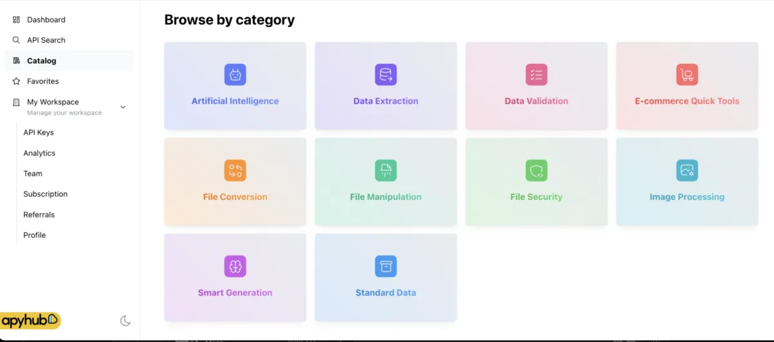Open the Dashboard menu item

pyautogui.click(x=46, y=20)
